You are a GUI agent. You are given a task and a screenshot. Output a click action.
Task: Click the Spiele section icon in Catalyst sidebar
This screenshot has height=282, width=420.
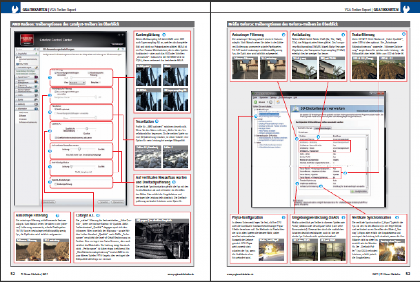(36, 100)
